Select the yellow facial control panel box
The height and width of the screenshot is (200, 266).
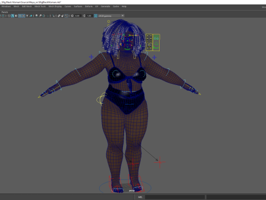[x=153, y=42]
